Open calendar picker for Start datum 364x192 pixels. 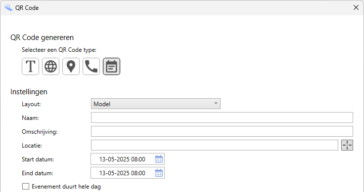coord(159,159)
